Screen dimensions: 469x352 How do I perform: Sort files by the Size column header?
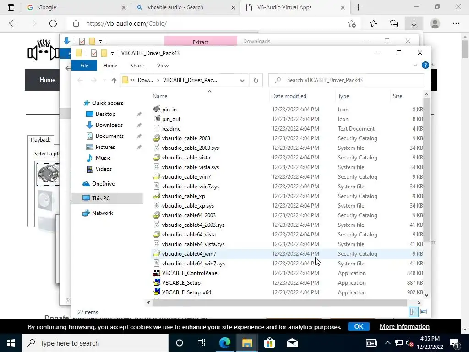(x=397, y=96)
